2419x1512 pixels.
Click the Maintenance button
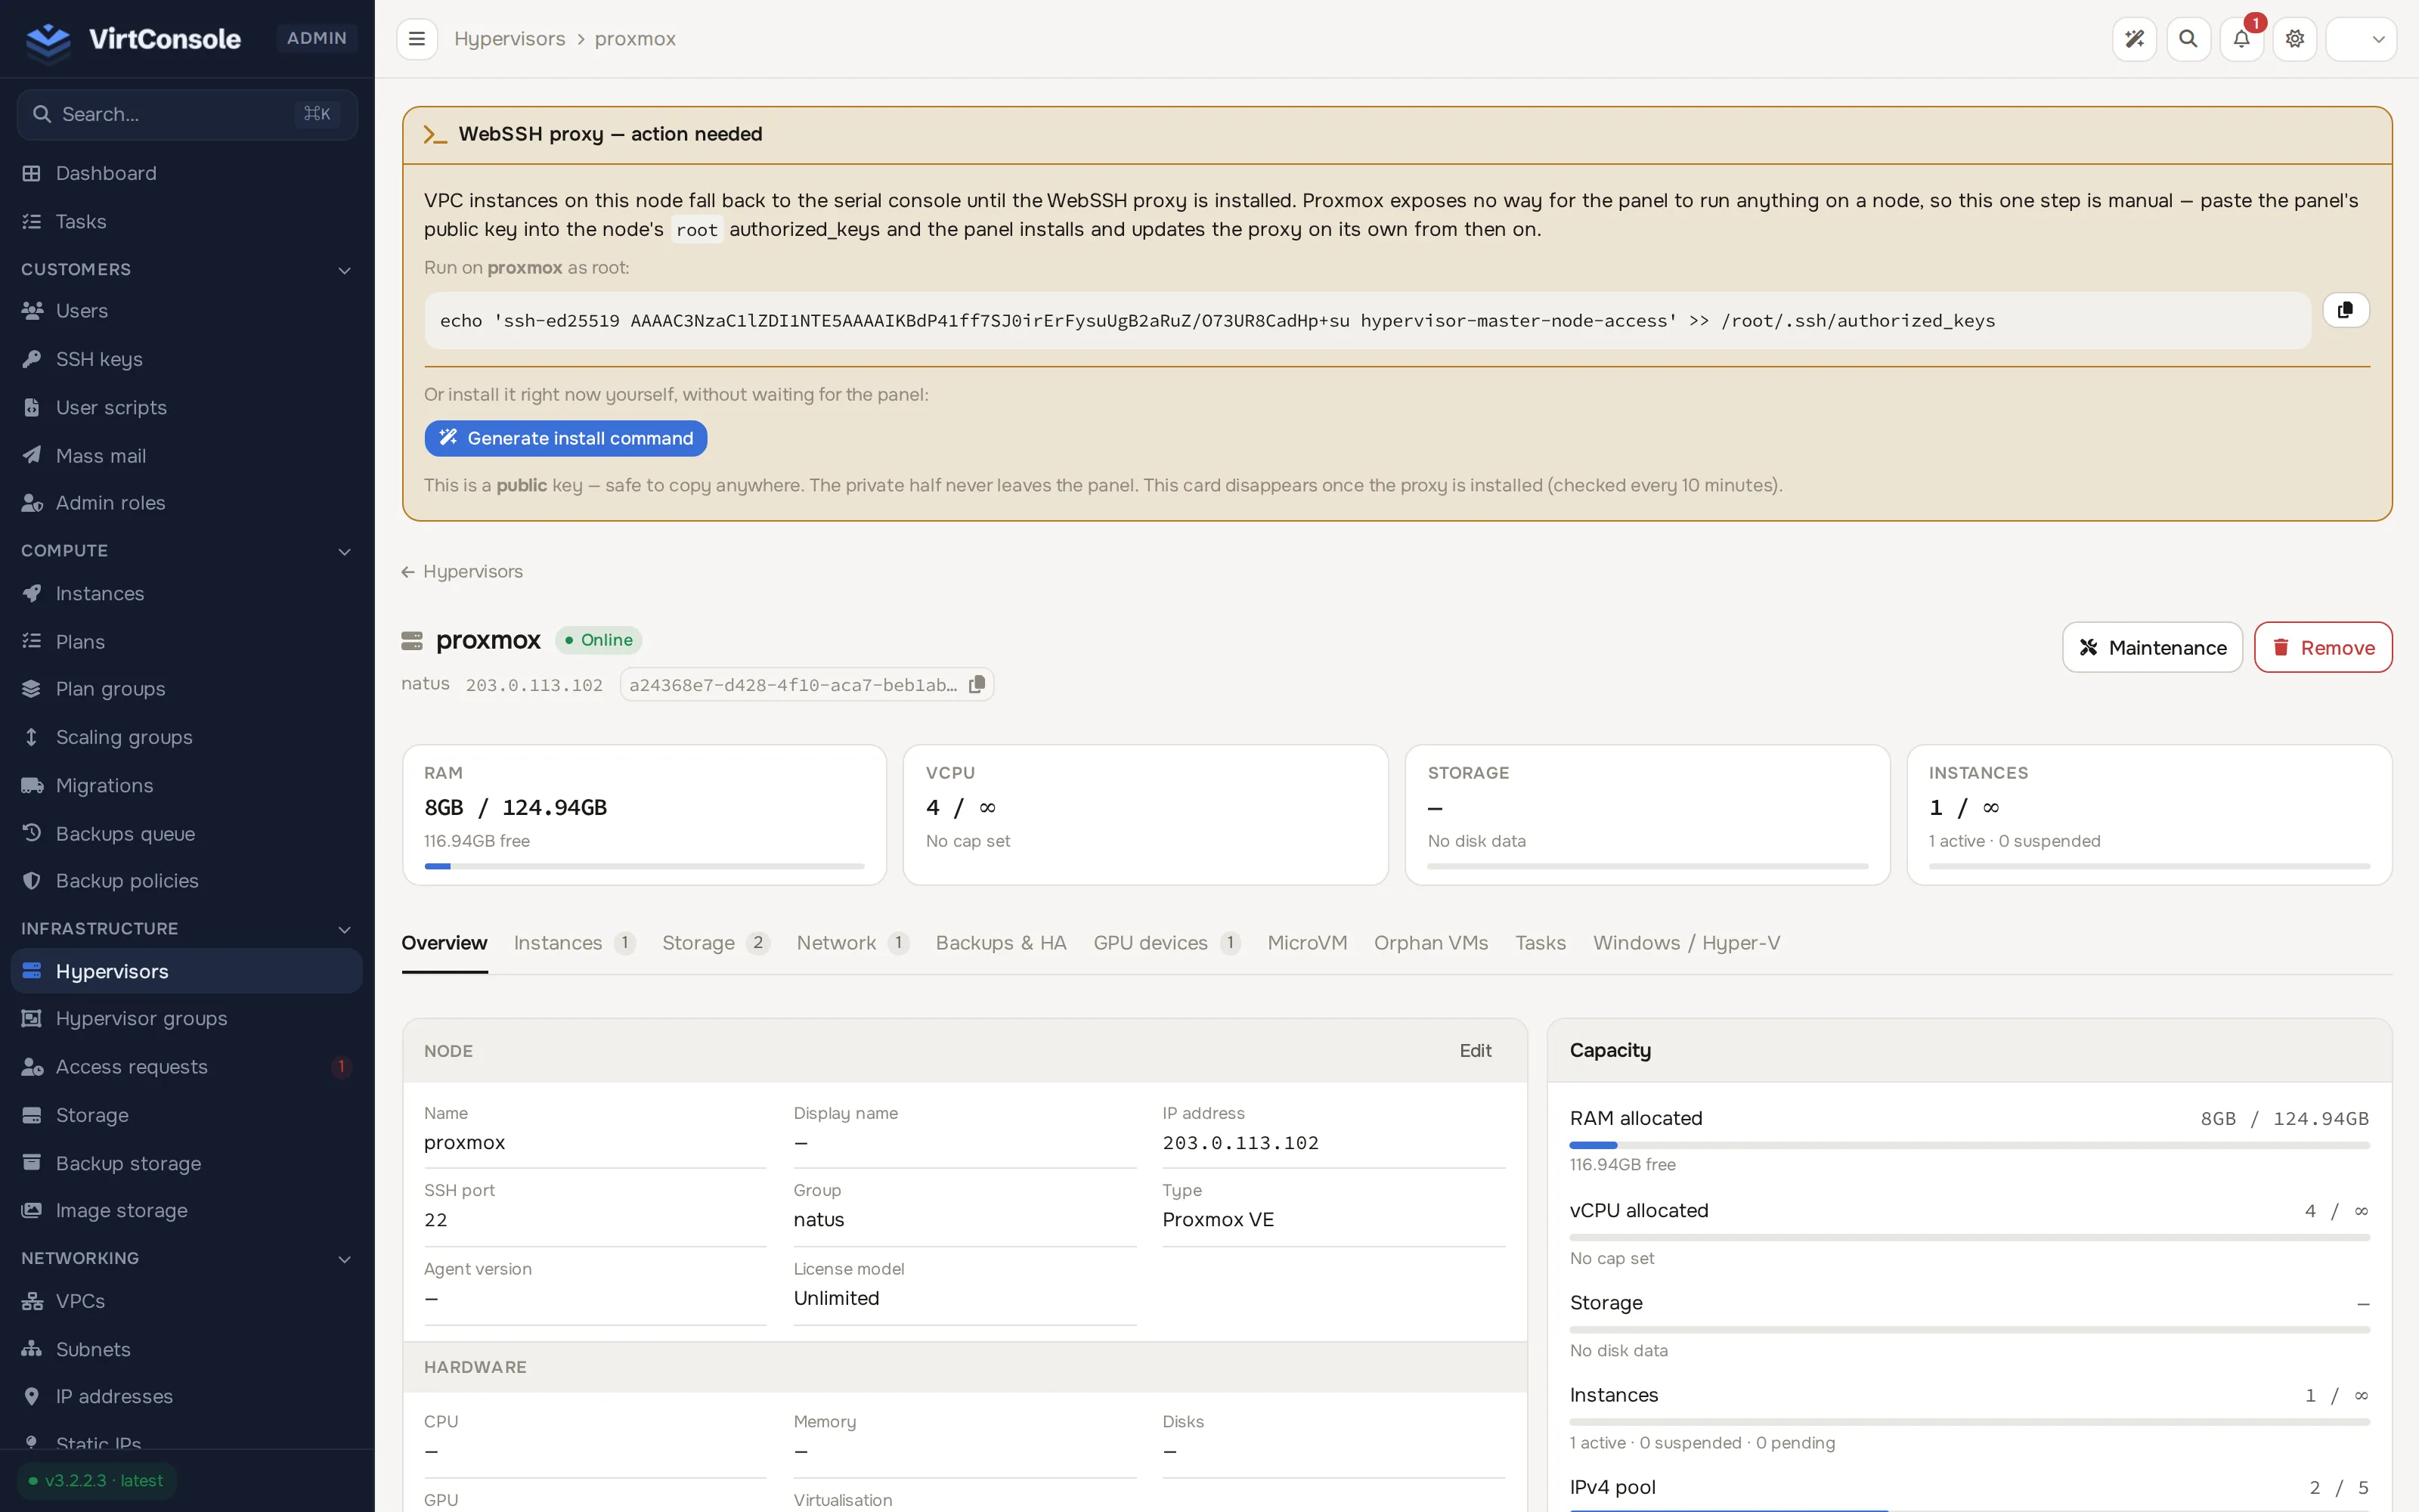[2152, 648]
